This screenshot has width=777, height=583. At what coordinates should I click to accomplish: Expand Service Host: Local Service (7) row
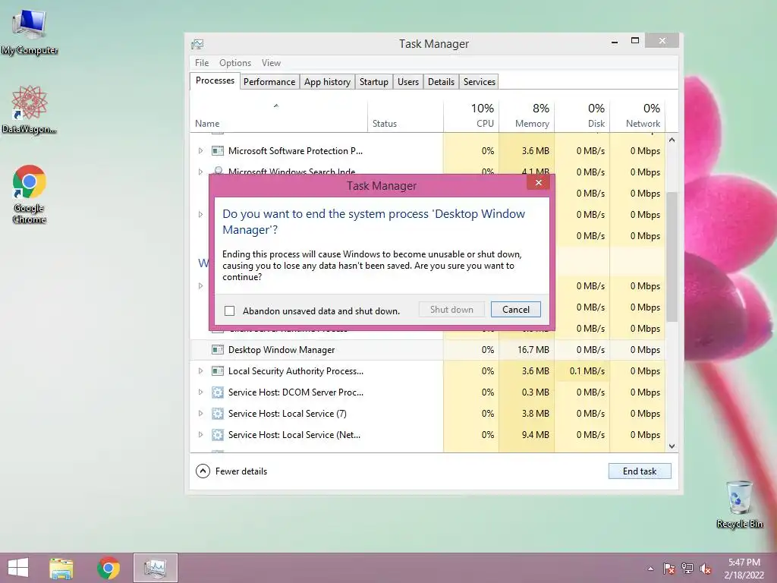pos(200,414)
